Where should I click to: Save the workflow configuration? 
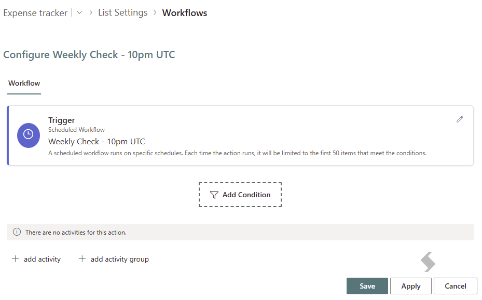tap(367, 286)
